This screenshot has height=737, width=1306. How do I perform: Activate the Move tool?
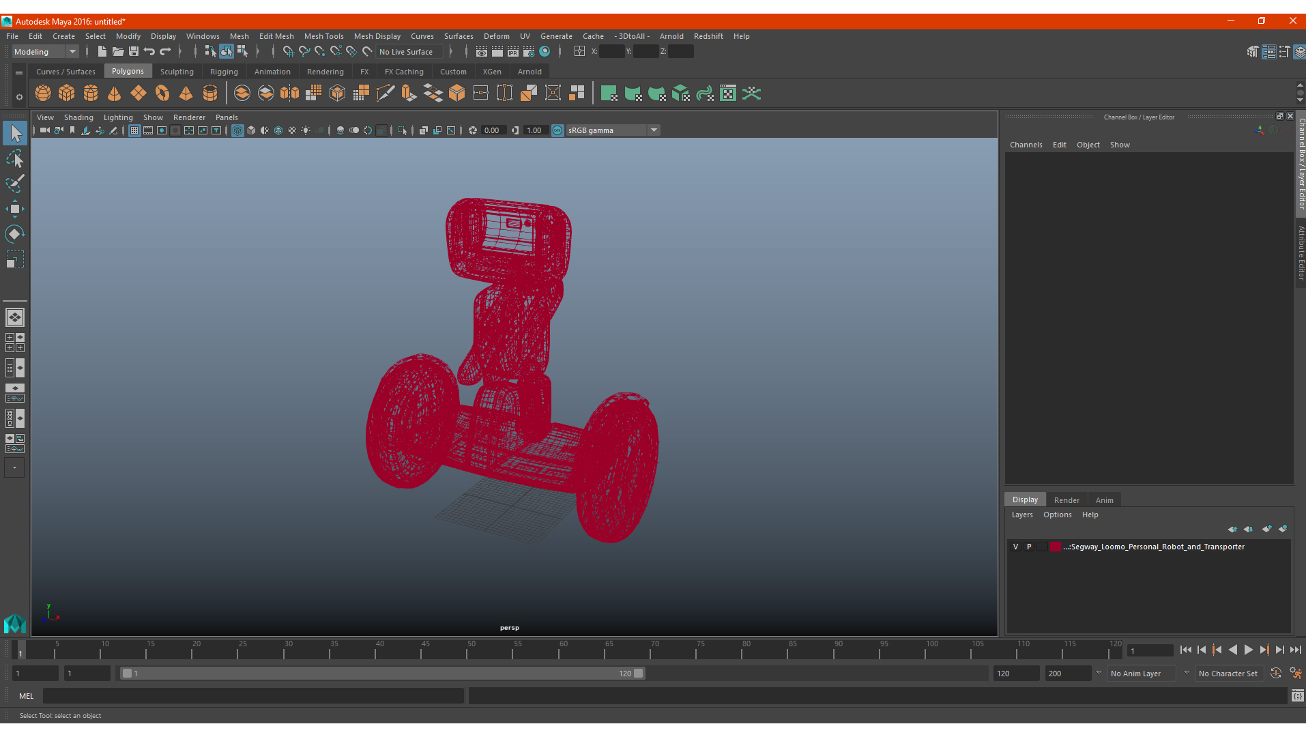coord(15,209)
